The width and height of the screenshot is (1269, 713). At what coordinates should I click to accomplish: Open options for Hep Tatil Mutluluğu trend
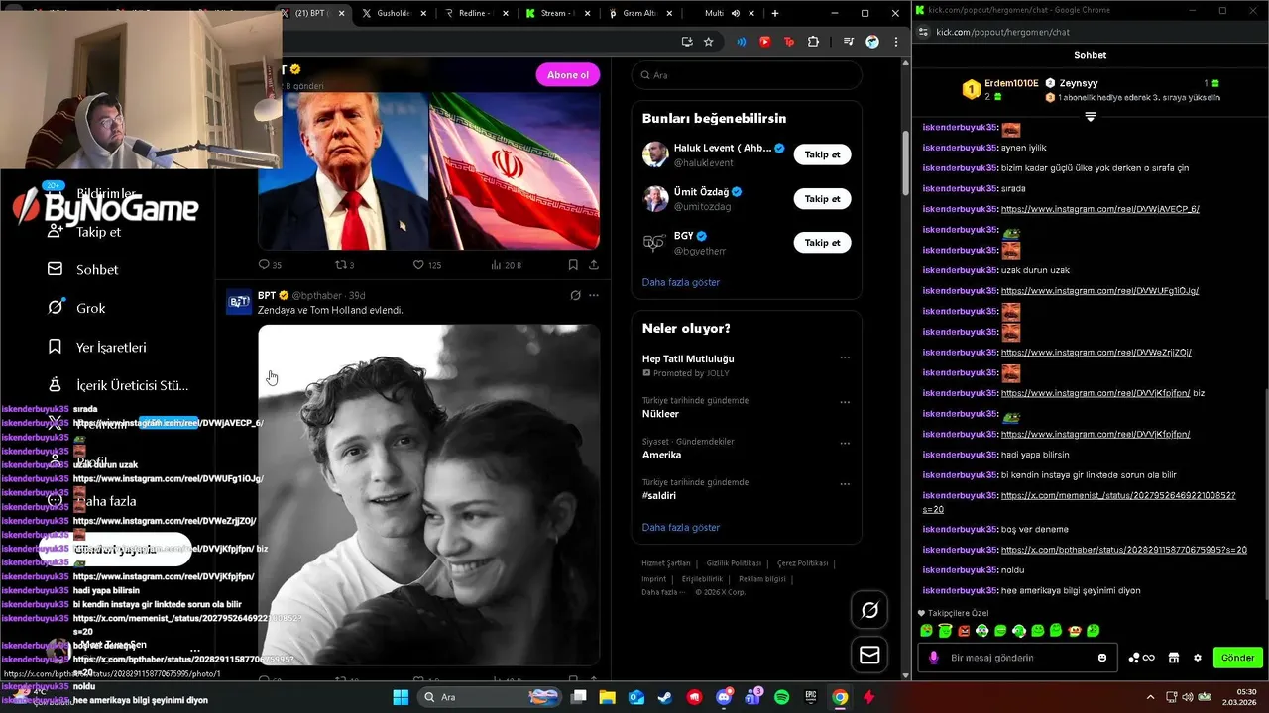pyautogui.click(x=845, y=357)
